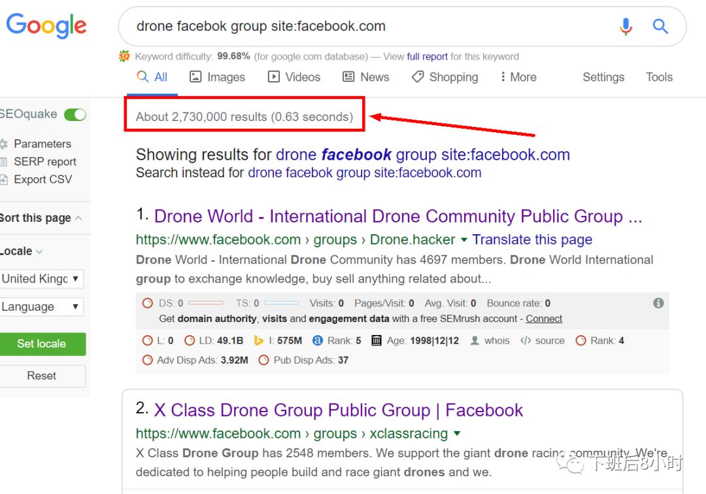Viewport: 706px width, 494px height.
Task: Open search Settings
Action: coord(603,77)
